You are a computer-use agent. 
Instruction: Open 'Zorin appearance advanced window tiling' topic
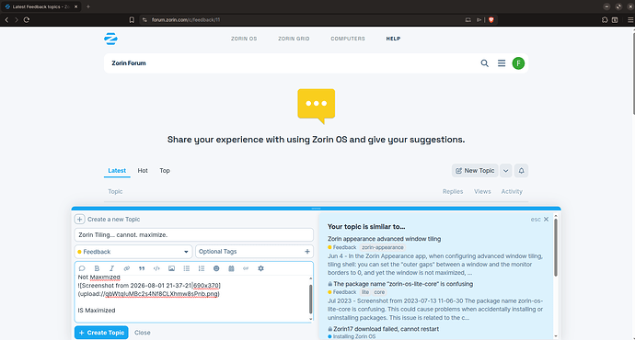click(384, 239)
